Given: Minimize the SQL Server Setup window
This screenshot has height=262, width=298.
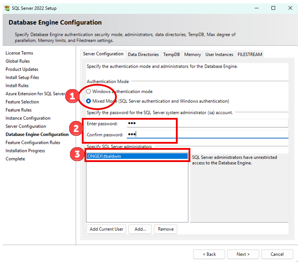Looking at the screenshot, I should coord(256,8).
